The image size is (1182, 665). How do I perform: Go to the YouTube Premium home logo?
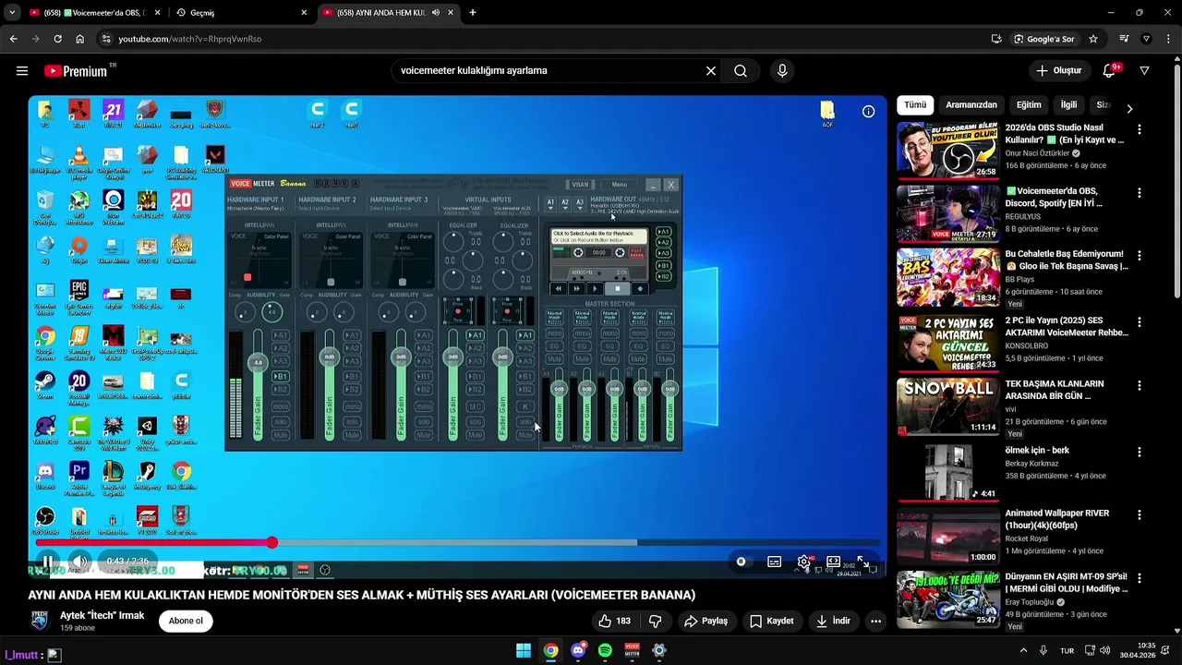point(76,71)
